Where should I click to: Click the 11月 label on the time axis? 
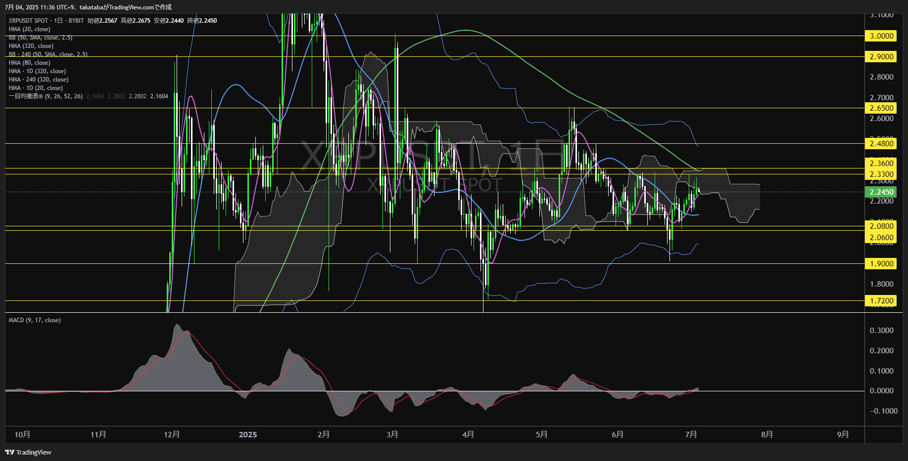tap(98, 434)
